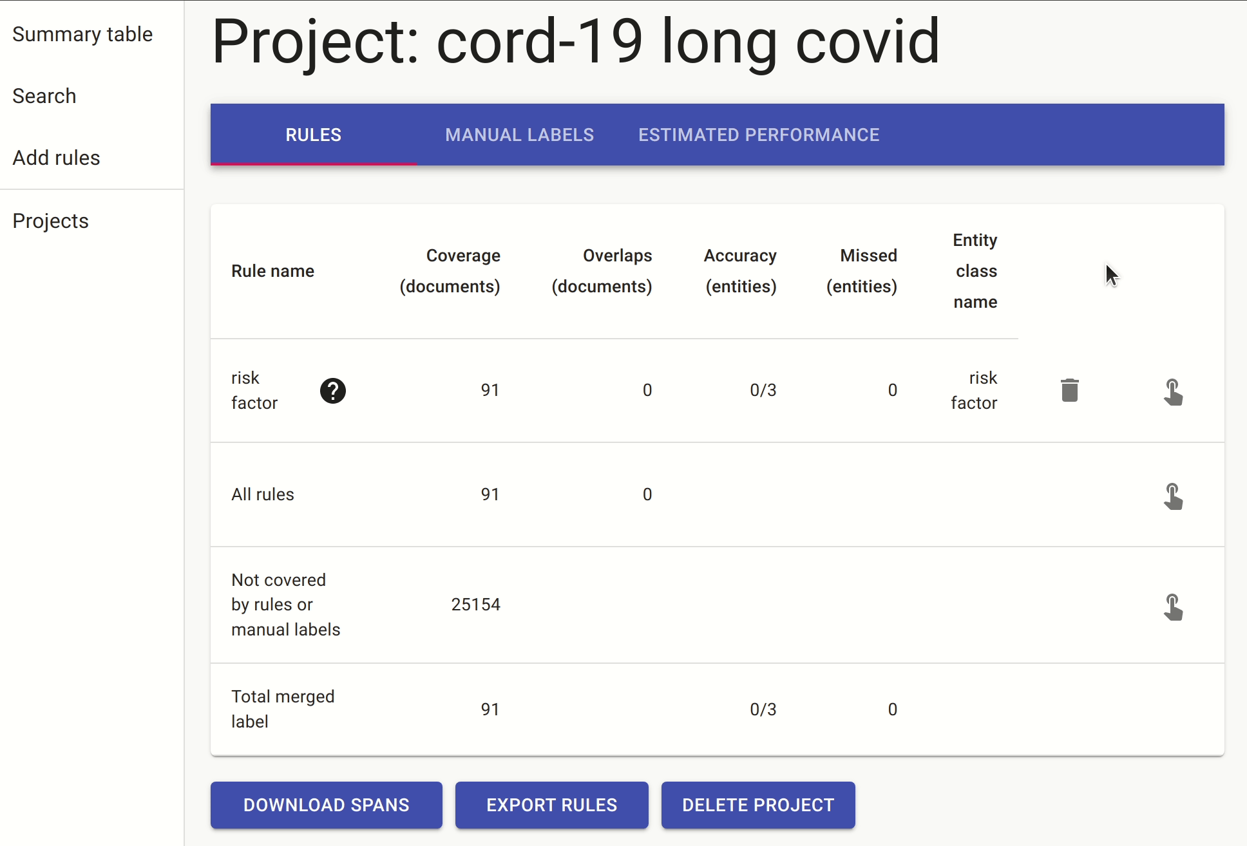Click the hand pointer icon in risk factor row
The width and height of the screenshot is (1247, 846).
coord(1173,392)
